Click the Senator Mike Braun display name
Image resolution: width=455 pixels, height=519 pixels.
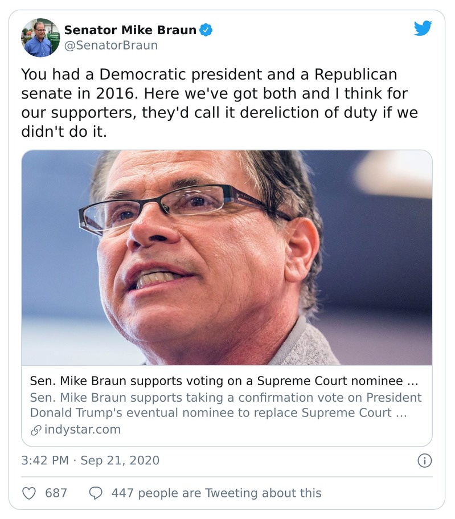pos(130,30)
